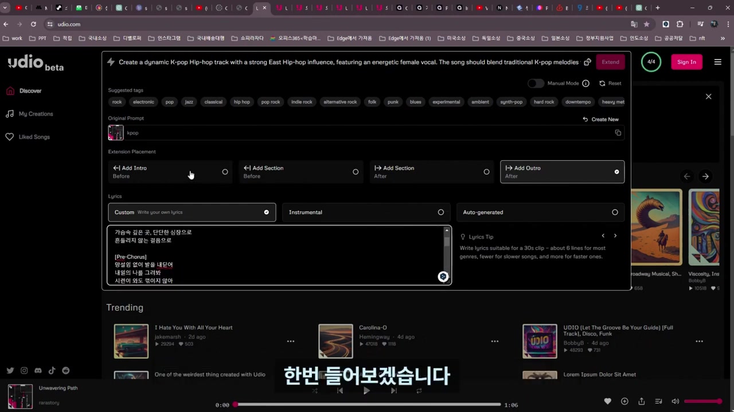Select the synth-pop suggested tag

(x=511, y=102)
